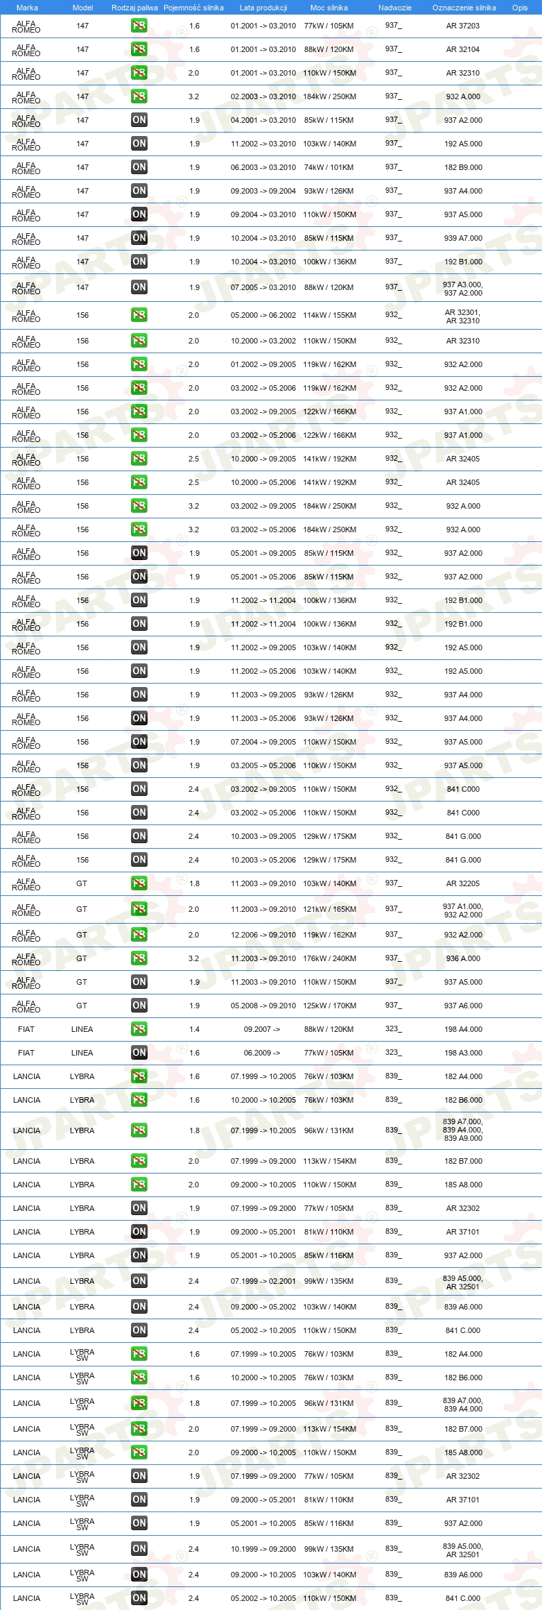Select the PB icon in the GT 12.2006 -> 09.2010 row

[x=139, y=935]
